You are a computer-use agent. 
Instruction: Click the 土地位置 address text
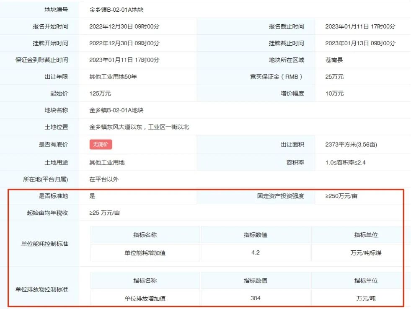click(x=138, y=127)
